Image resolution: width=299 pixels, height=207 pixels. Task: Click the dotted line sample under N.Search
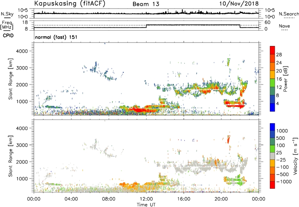click(289, 18)
